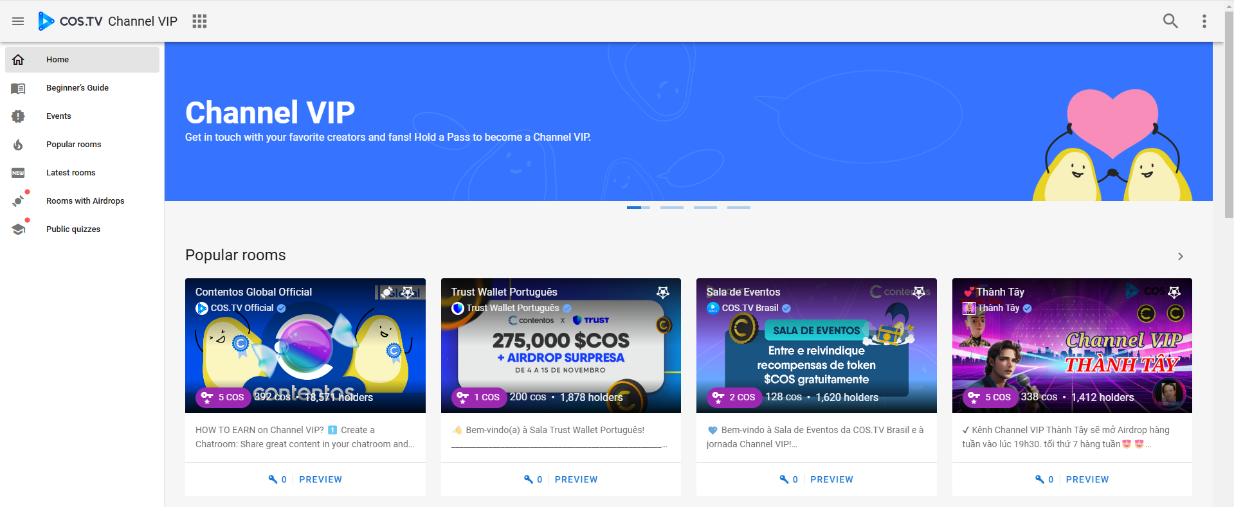The image size is (1234, 507).
Task: Click the Channel VIP banner heading
Action: (x=270, y=112)
